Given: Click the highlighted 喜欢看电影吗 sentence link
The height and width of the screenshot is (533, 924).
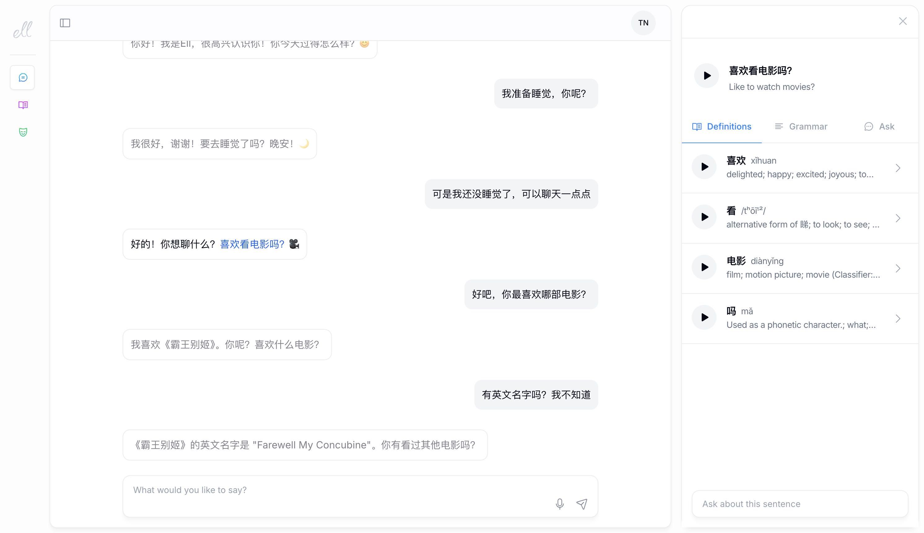Looking at the screenshot, I should pyautogui.click(x=252, y=244).
